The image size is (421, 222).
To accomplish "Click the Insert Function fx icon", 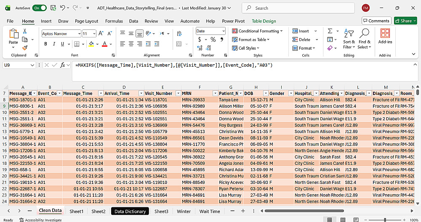I will 63,65.
